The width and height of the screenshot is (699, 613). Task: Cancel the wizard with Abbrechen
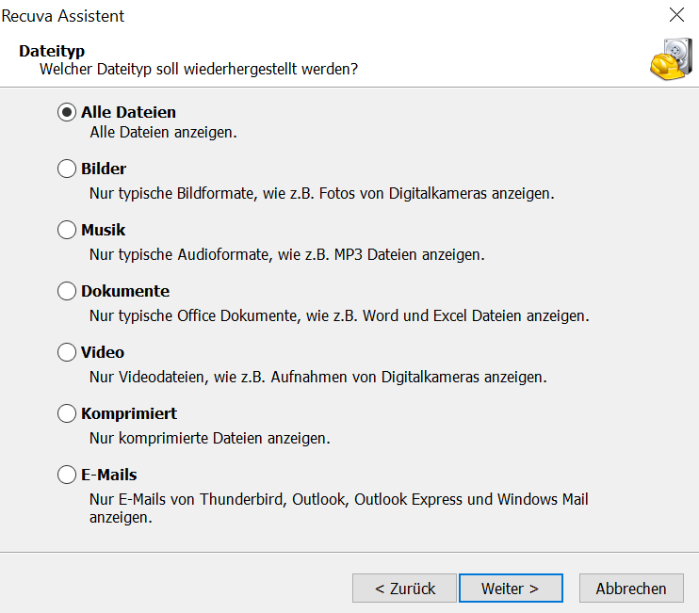(630, 589)
